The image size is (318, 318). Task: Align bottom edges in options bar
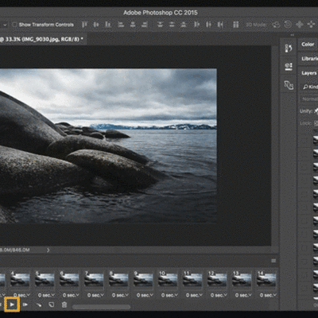108,25
